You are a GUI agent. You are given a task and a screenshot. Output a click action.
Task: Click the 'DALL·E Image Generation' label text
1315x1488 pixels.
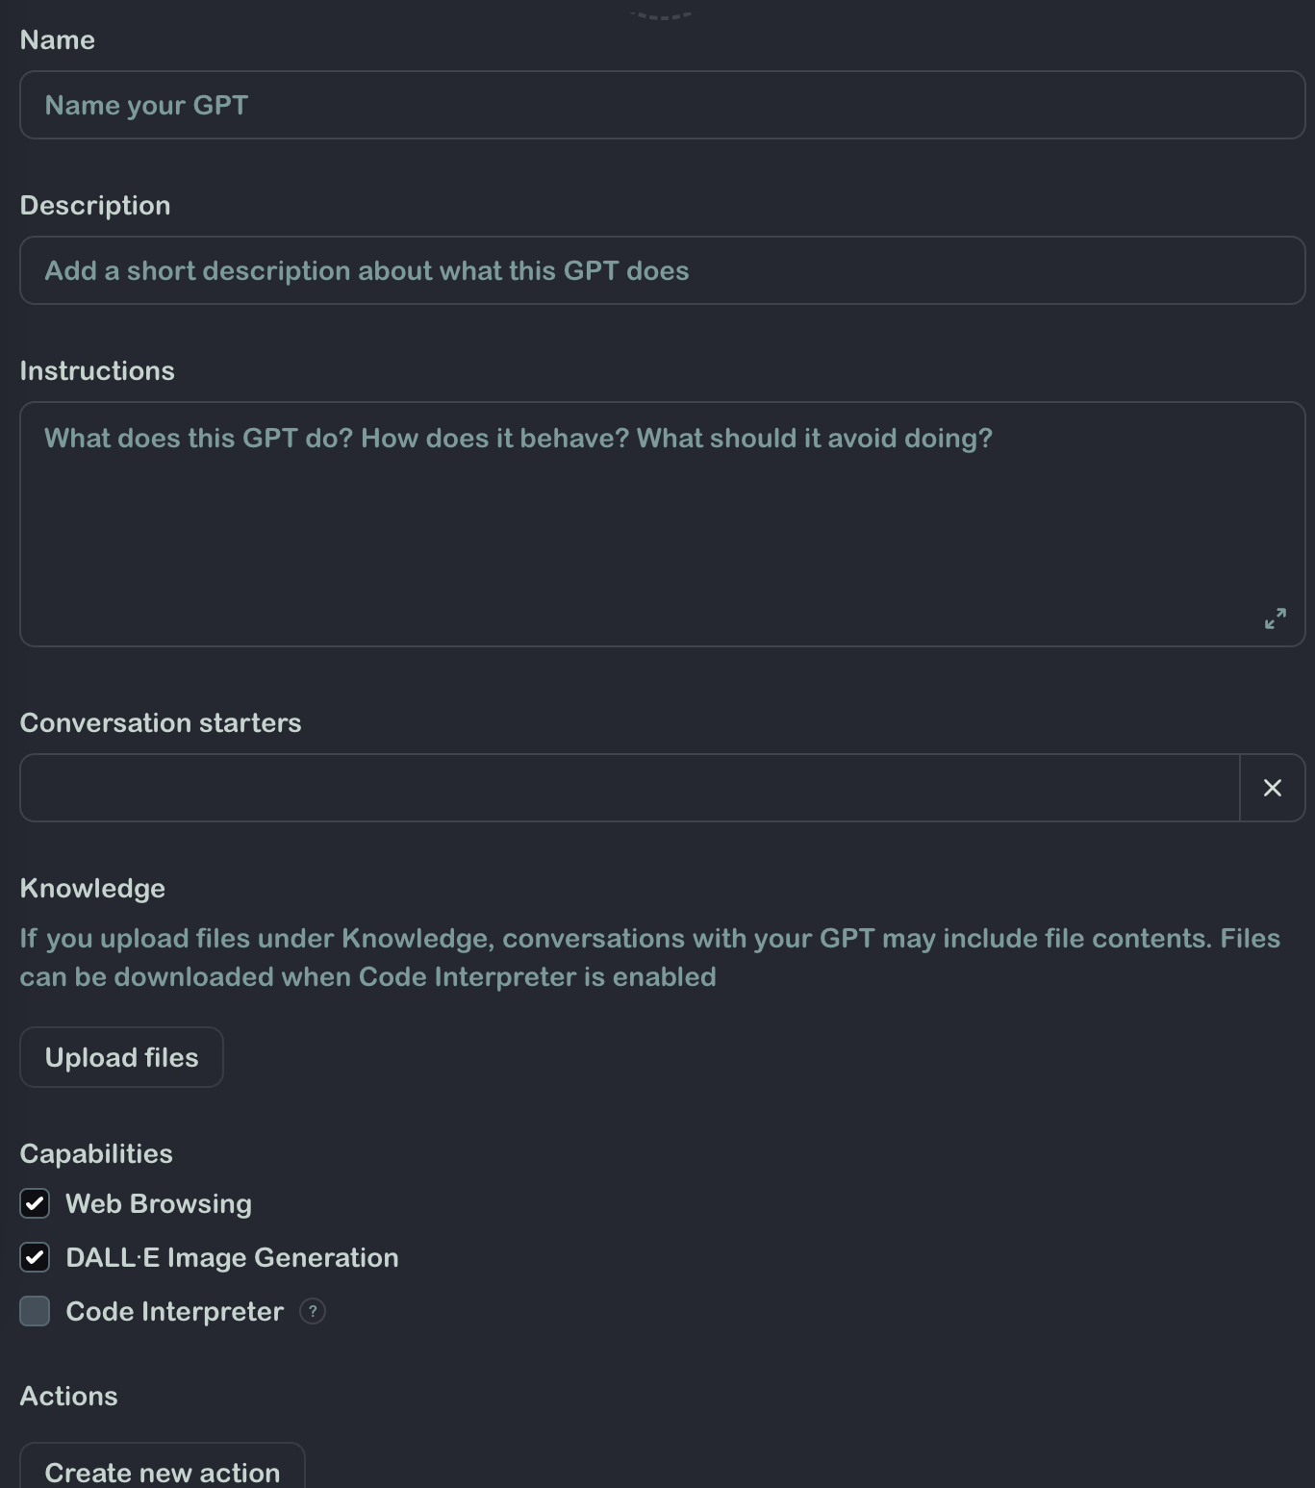(x=232, y=1257)
